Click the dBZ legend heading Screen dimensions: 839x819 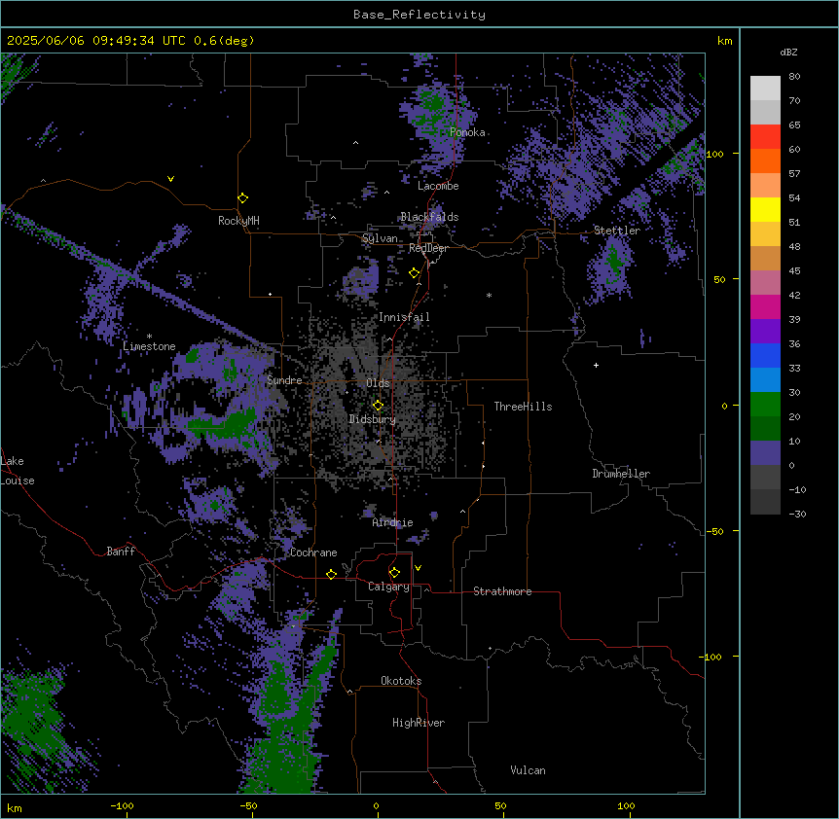[x=788, y=52]
